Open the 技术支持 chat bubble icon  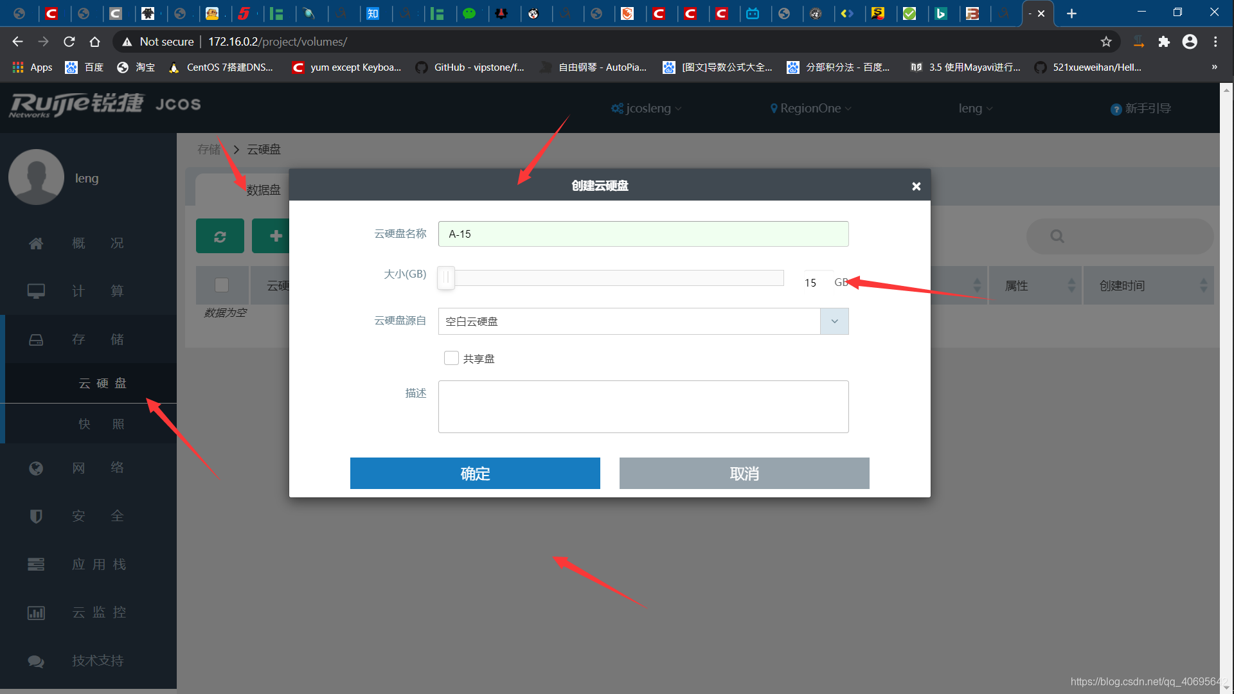(x=36, y=661)
